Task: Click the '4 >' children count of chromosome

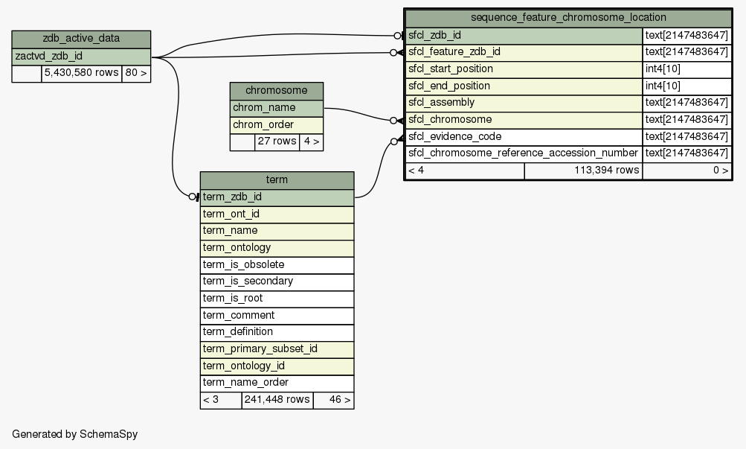Action: tap(312, 141)
